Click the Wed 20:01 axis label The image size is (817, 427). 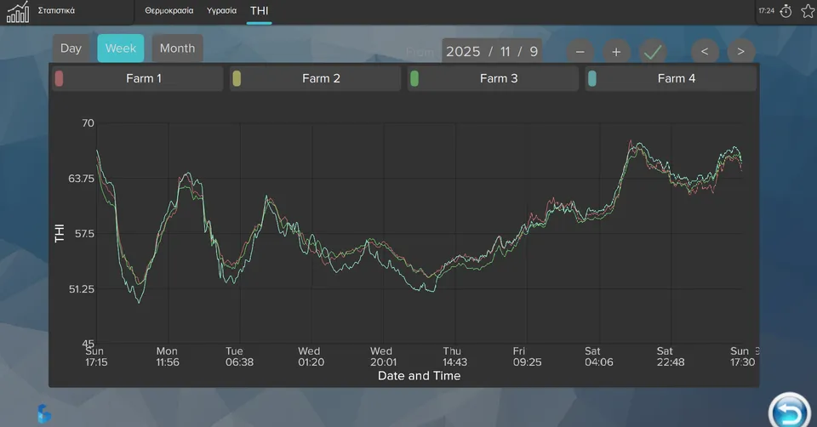pos(383,356)
